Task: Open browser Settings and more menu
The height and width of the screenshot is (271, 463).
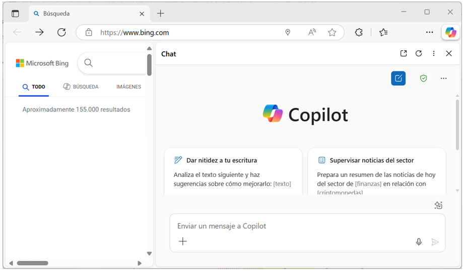Action: (x=429, y=32)
